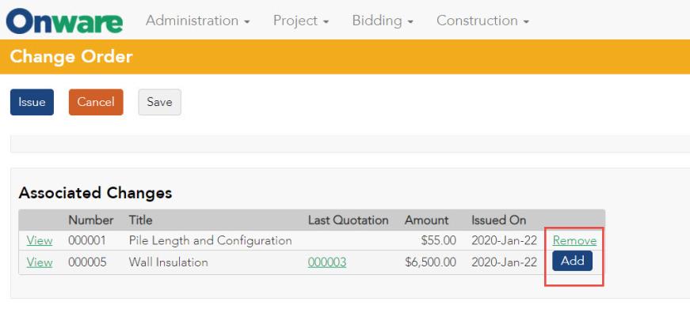
Task: Select the Issued On column header
Action: click(498, 220)
